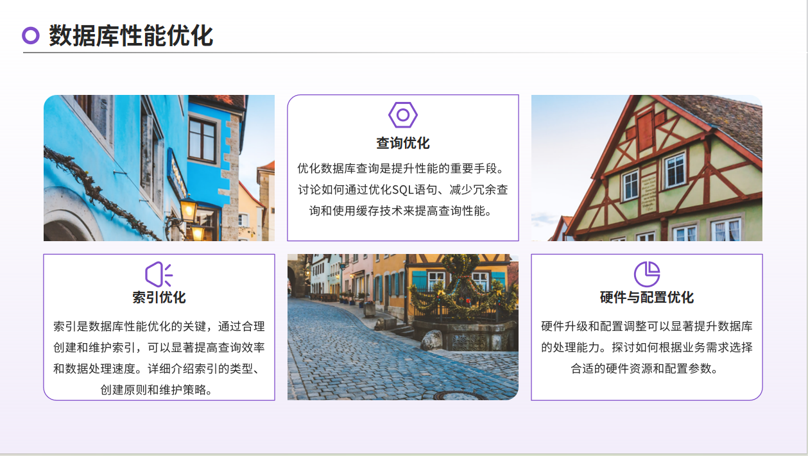Click the 索引优化 heading
Image resolution: width=808 pixels, height=456 pixels.
(x=159, y=298)
